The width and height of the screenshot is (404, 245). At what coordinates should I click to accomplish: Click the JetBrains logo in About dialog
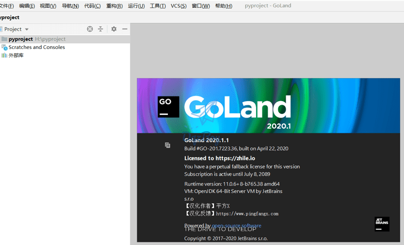[382, 223]
